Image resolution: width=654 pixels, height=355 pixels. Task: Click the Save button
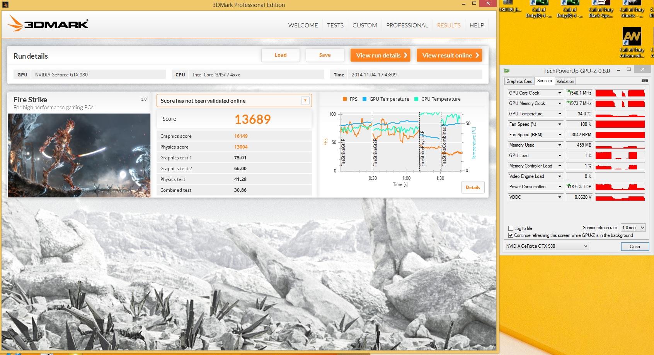tap(325, 55)
